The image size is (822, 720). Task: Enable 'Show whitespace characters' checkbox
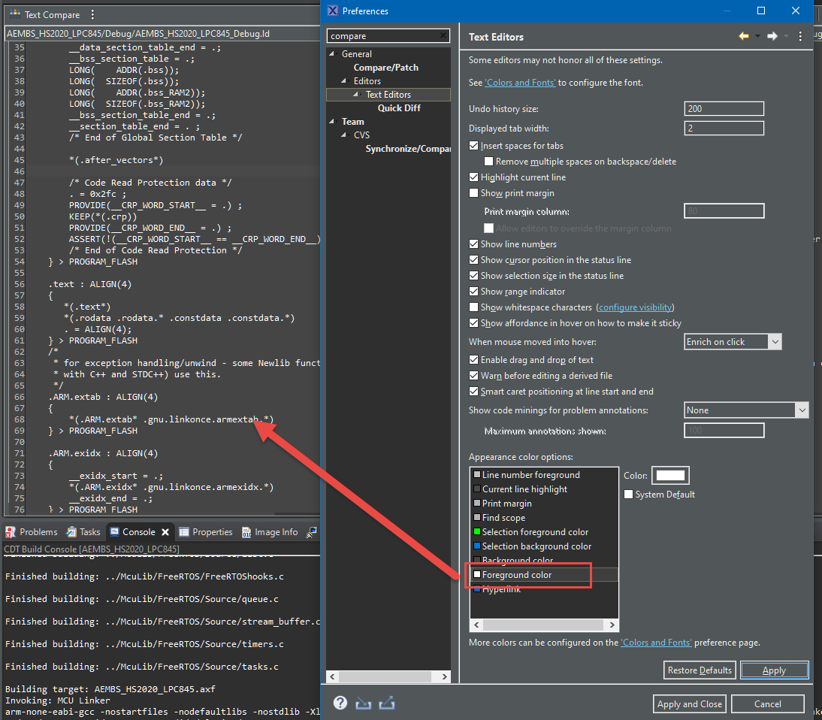(473, 307)
